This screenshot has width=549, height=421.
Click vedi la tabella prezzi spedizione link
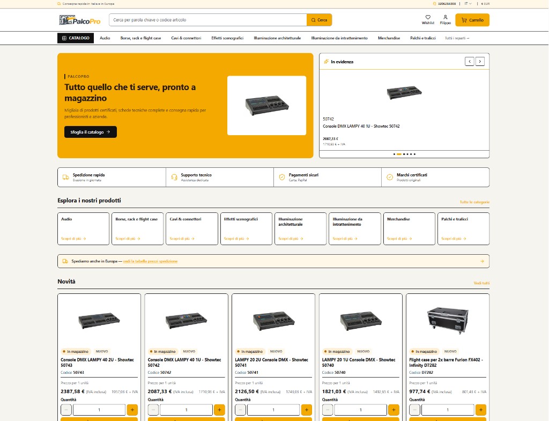click(150, 261)
